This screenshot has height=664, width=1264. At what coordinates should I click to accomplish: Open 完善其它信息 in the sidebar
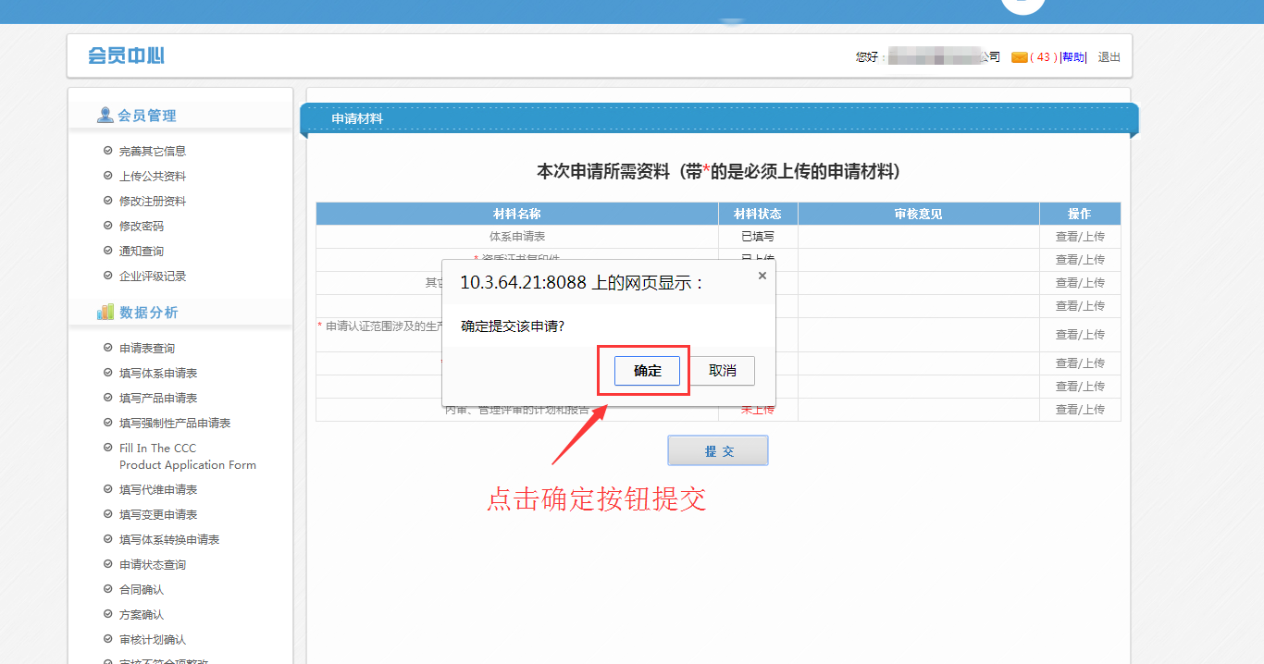coord(152,151)
